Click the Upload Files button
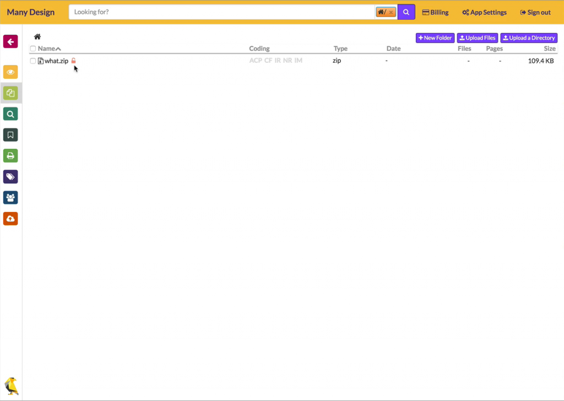This screenshot has width=564, height=401. (x=478, y=38)
